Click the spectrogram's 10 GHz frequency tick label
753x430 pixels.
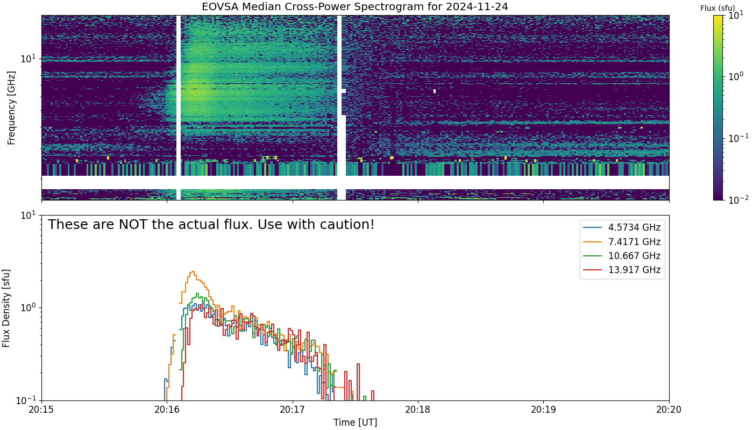(x=29, y=58)
